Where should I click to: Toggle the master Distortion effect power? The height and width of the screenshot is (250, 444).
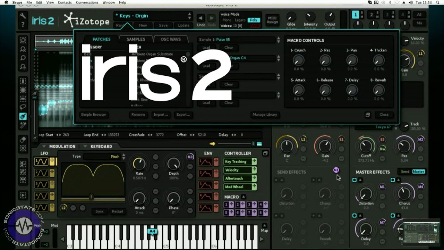(x=354, y=180)
